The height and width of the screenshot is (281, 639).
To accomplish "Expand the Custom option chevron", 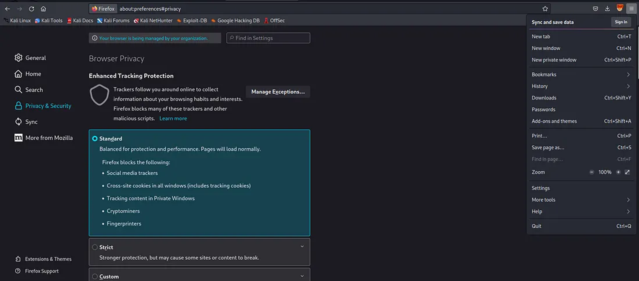I will 302,276.
